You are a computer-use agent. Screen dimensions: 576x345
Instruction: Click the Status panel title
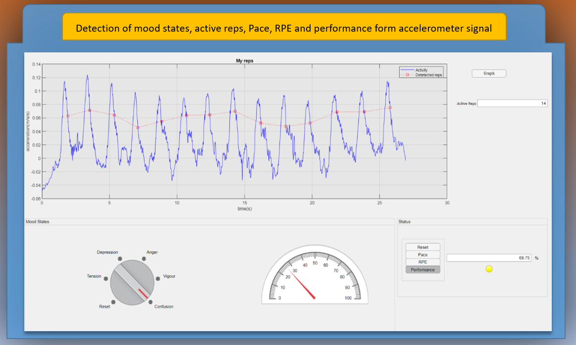point(405,221)
